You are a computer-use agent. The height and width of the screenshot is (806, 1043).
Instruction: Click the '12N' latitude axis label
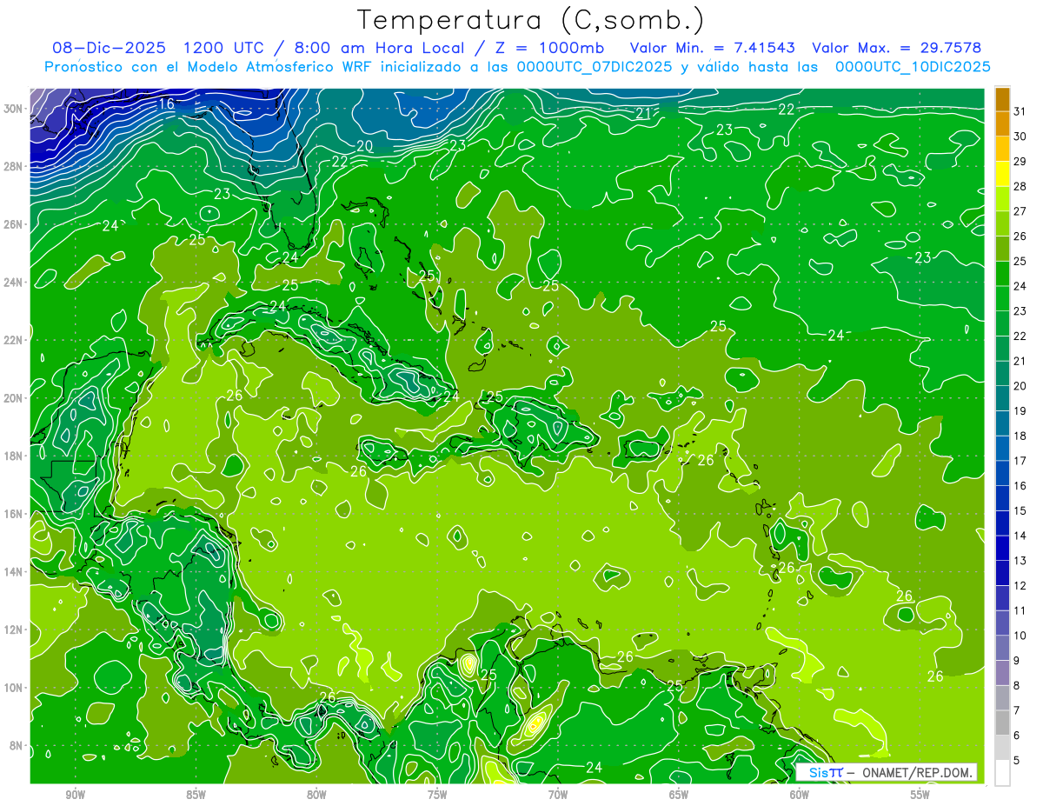pyautogui.click(x=14, y=629)
